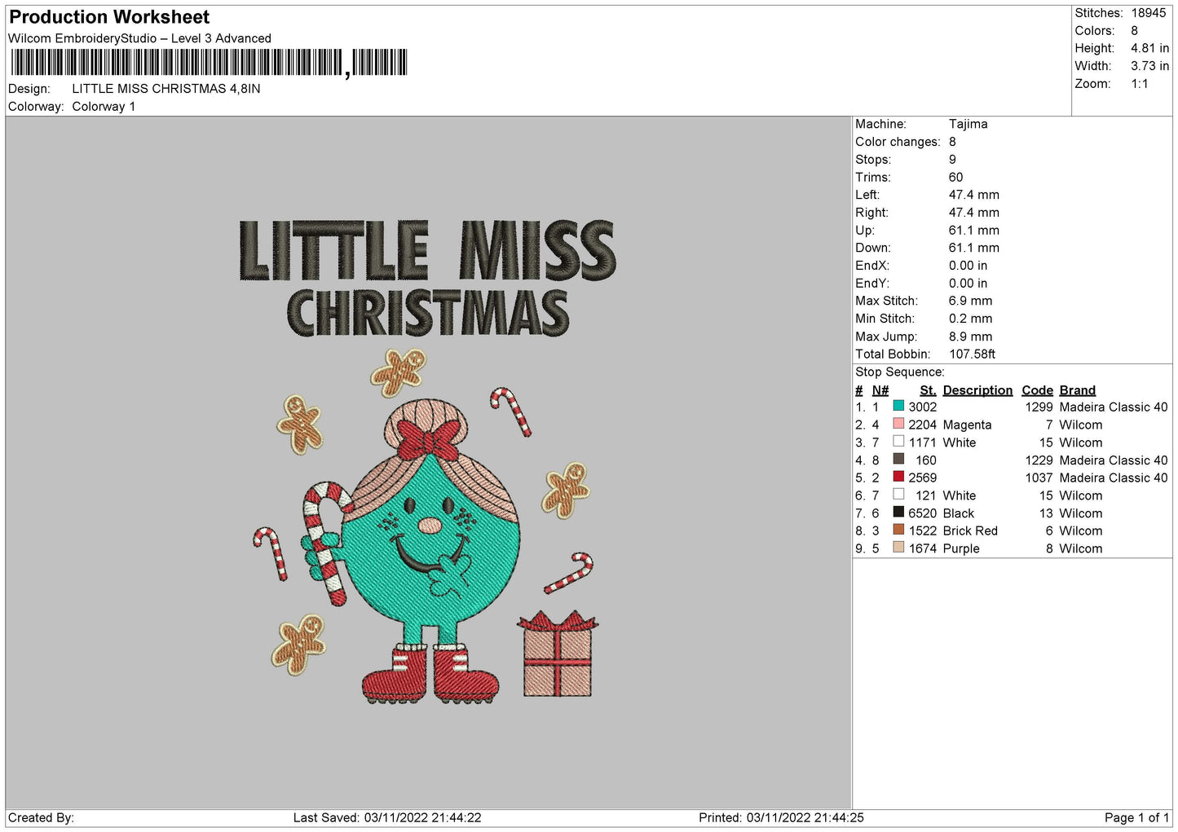Click the stitch count 1674 for Purple
Viewport: 1178px width, 832px height.
(922, 548)
